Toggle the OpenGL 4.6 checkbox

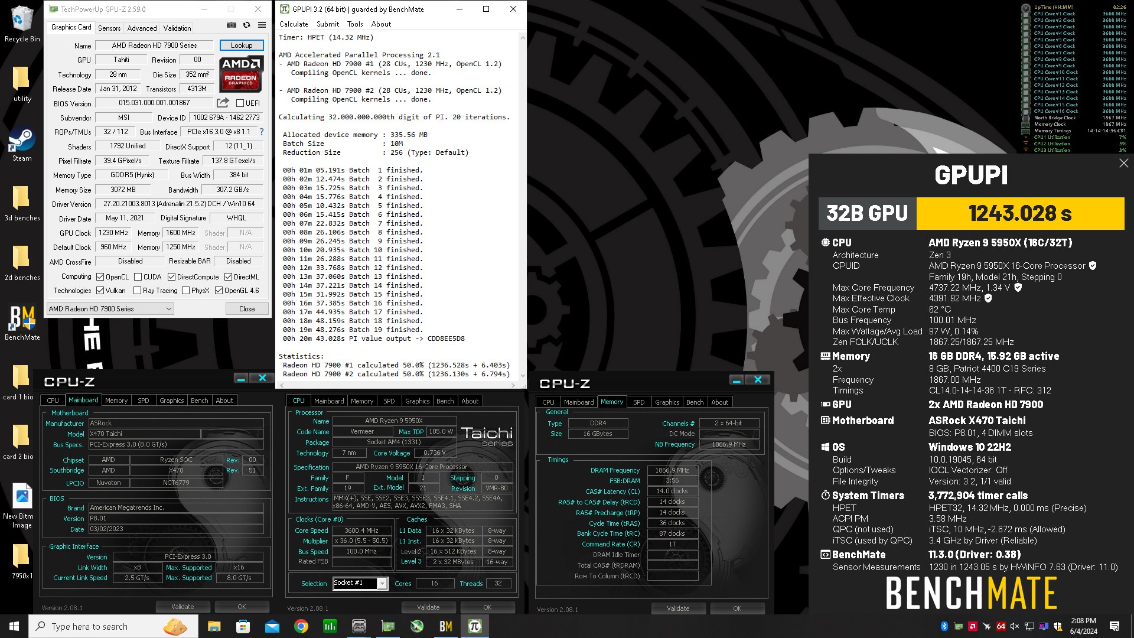click(x=219, y=290)
